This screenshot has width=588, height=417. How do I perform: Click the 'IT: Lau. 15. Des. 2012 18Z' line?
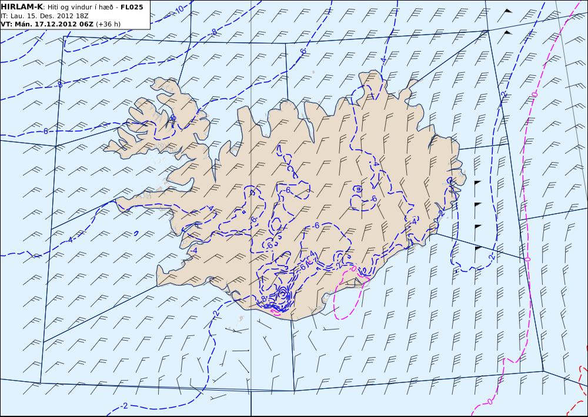pos(44,16)
